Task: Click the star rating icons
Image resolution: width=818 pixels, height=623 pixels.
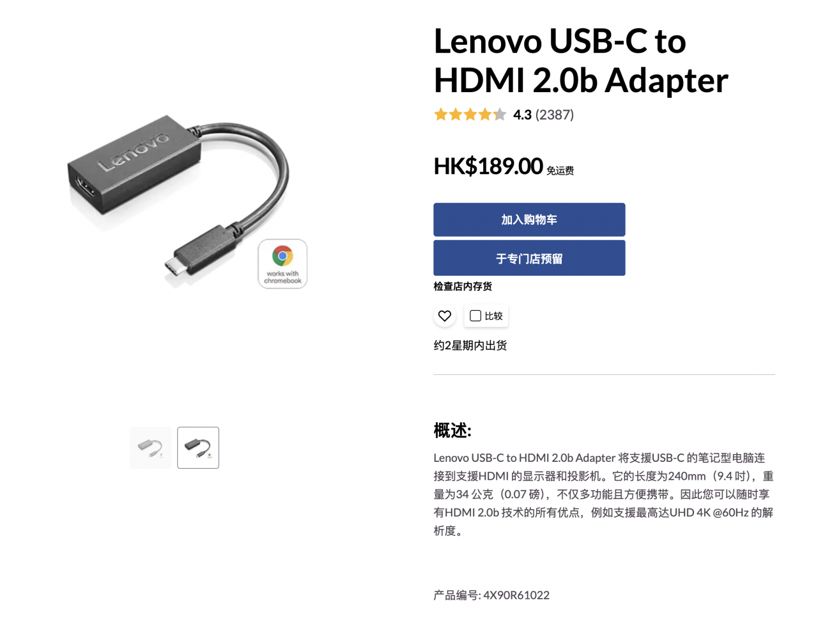Action: 470,114
